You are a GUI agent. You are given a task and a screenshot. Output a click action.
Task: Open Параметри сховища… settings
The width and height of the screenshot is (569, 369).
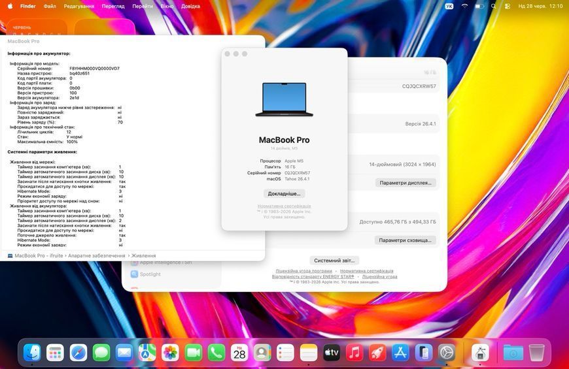coord(405,240)
